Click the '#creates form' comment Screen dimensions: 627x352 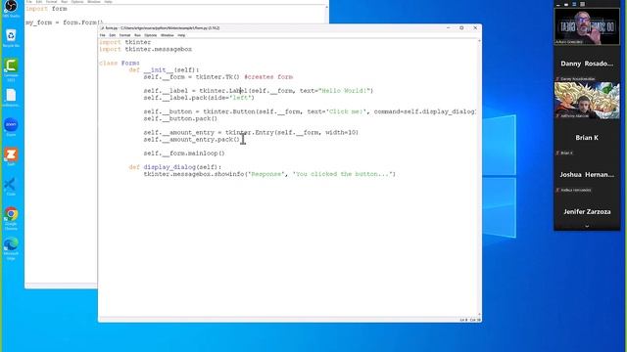click(x=268, y=77)
